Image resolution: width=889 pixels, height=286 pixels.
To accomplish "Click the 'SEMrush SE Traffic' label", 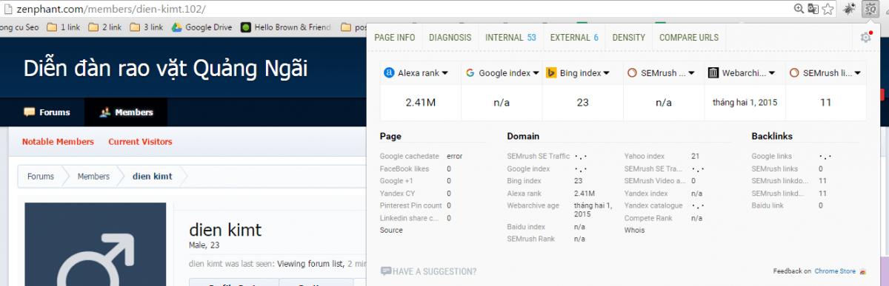I will 539,156.
